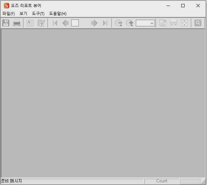Screen dimensions: 207x185
Task: Click the window resize grip in status bar corner
Action: [203, 182]
